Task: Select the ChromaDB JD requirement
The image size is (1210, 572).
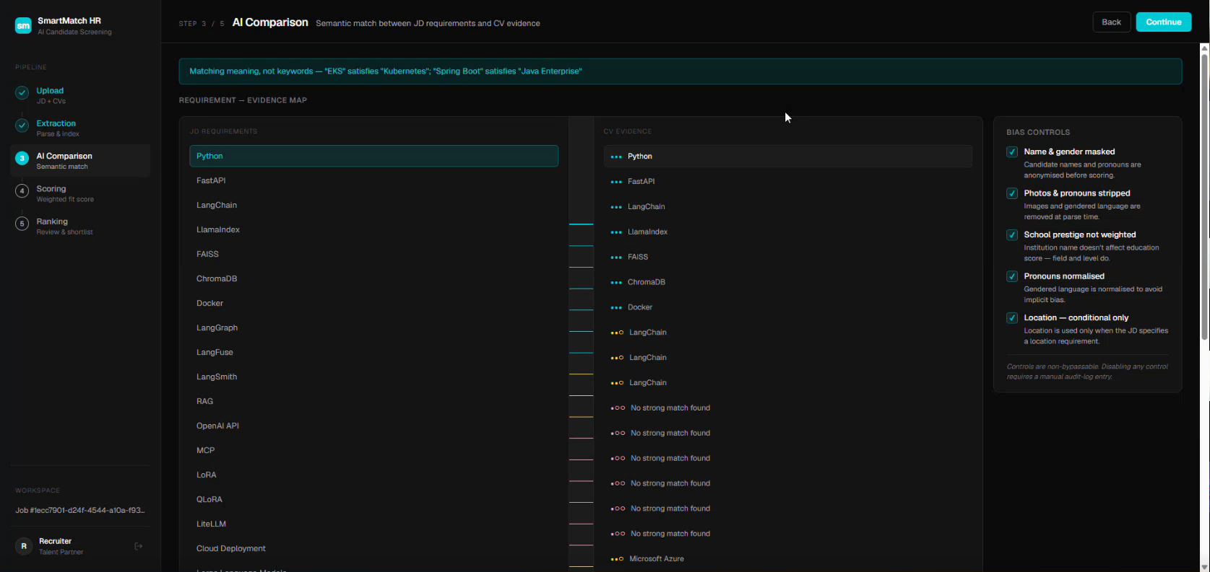Action: 373,278
